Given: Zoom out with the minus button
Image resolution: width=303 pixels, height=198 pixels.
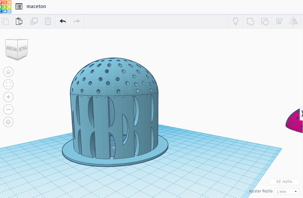Looking at the screenshot, I should (x=8, y=110).
